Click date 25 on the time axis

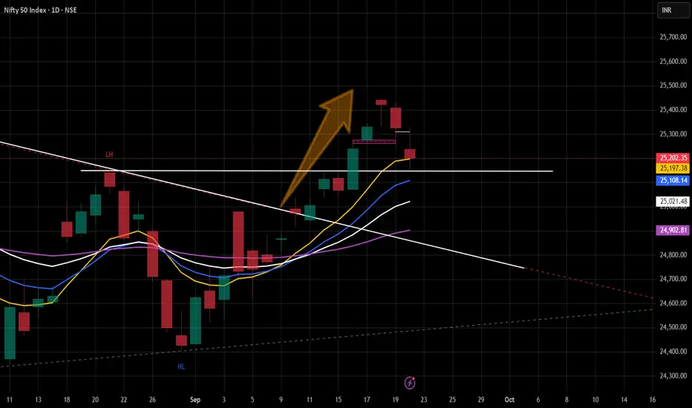point(452,400)
